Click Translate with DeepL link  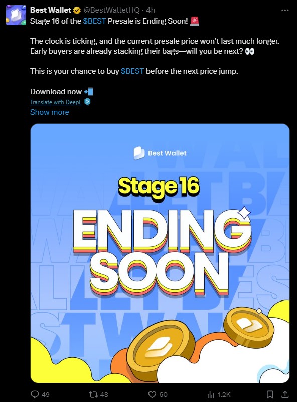56,102
